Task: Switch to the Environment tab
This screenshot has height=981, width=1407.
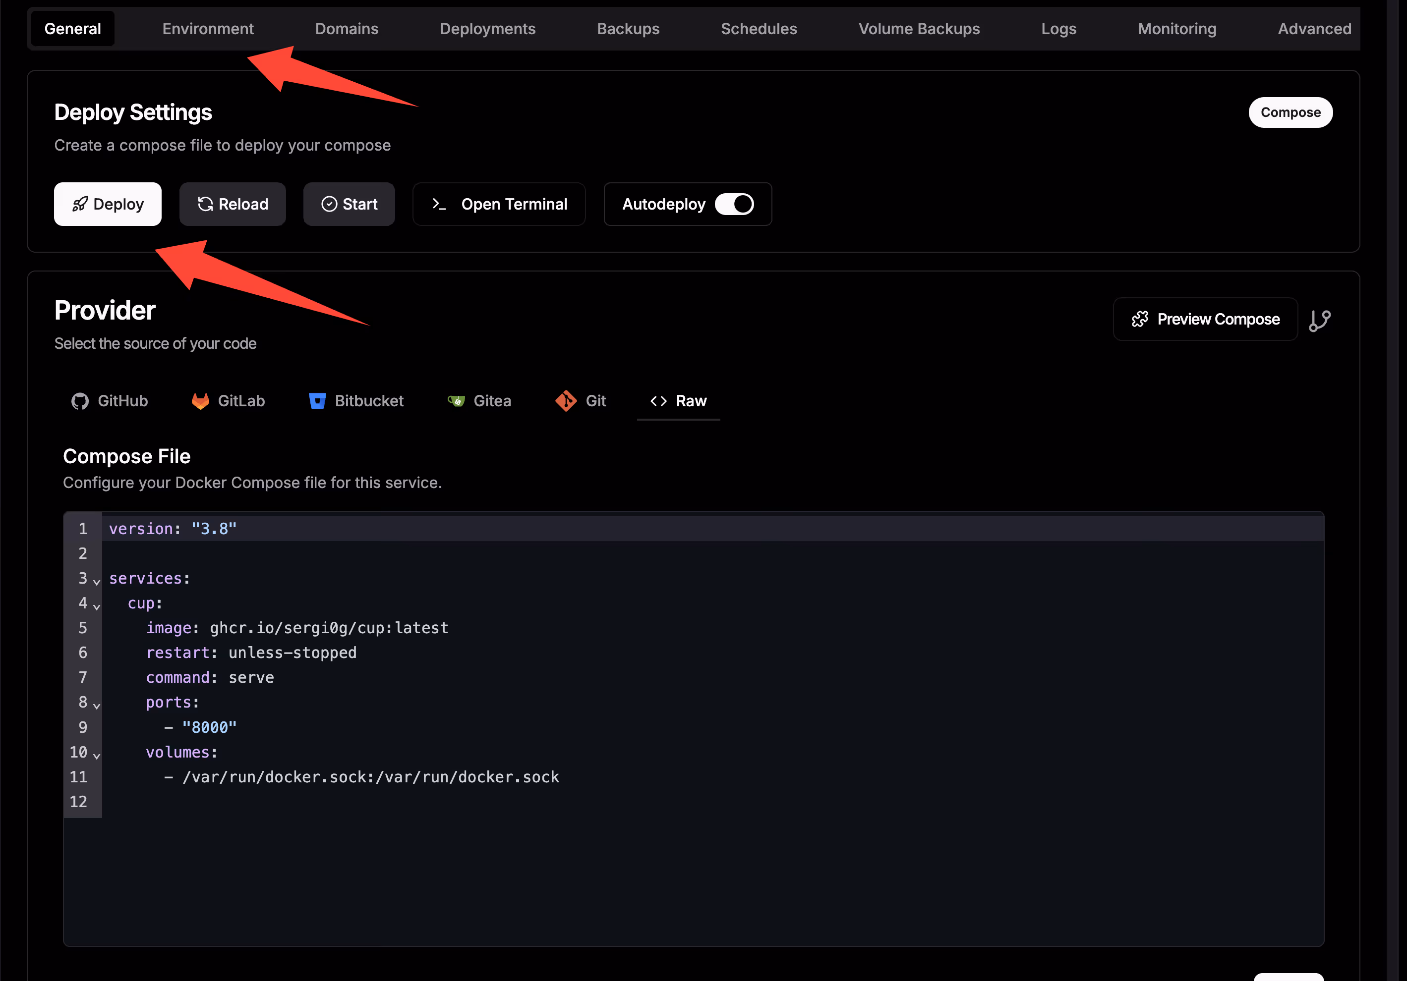Action: tap(208, 29)
